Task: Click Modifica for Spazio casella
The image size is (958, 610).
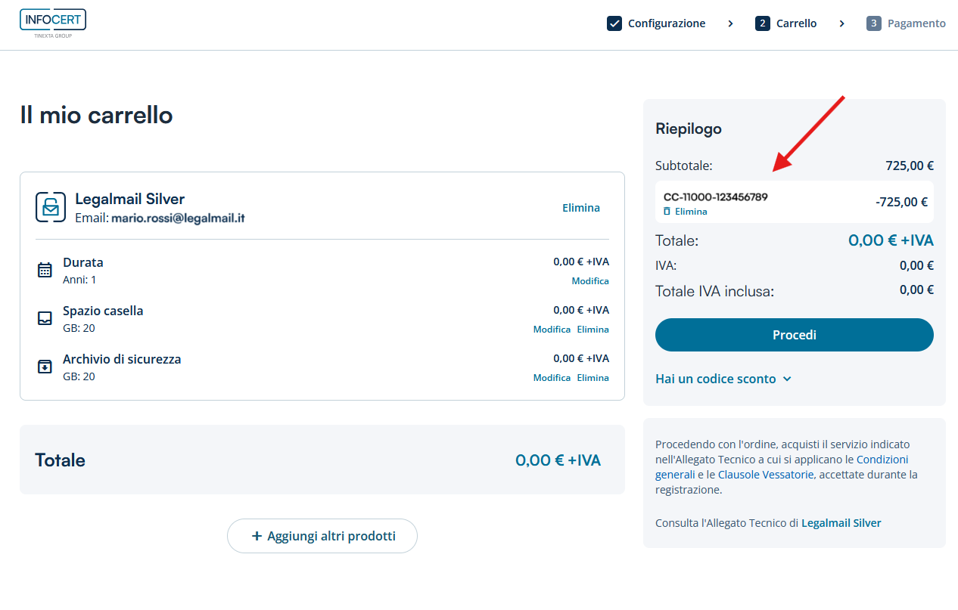Action: coord(552,330)
